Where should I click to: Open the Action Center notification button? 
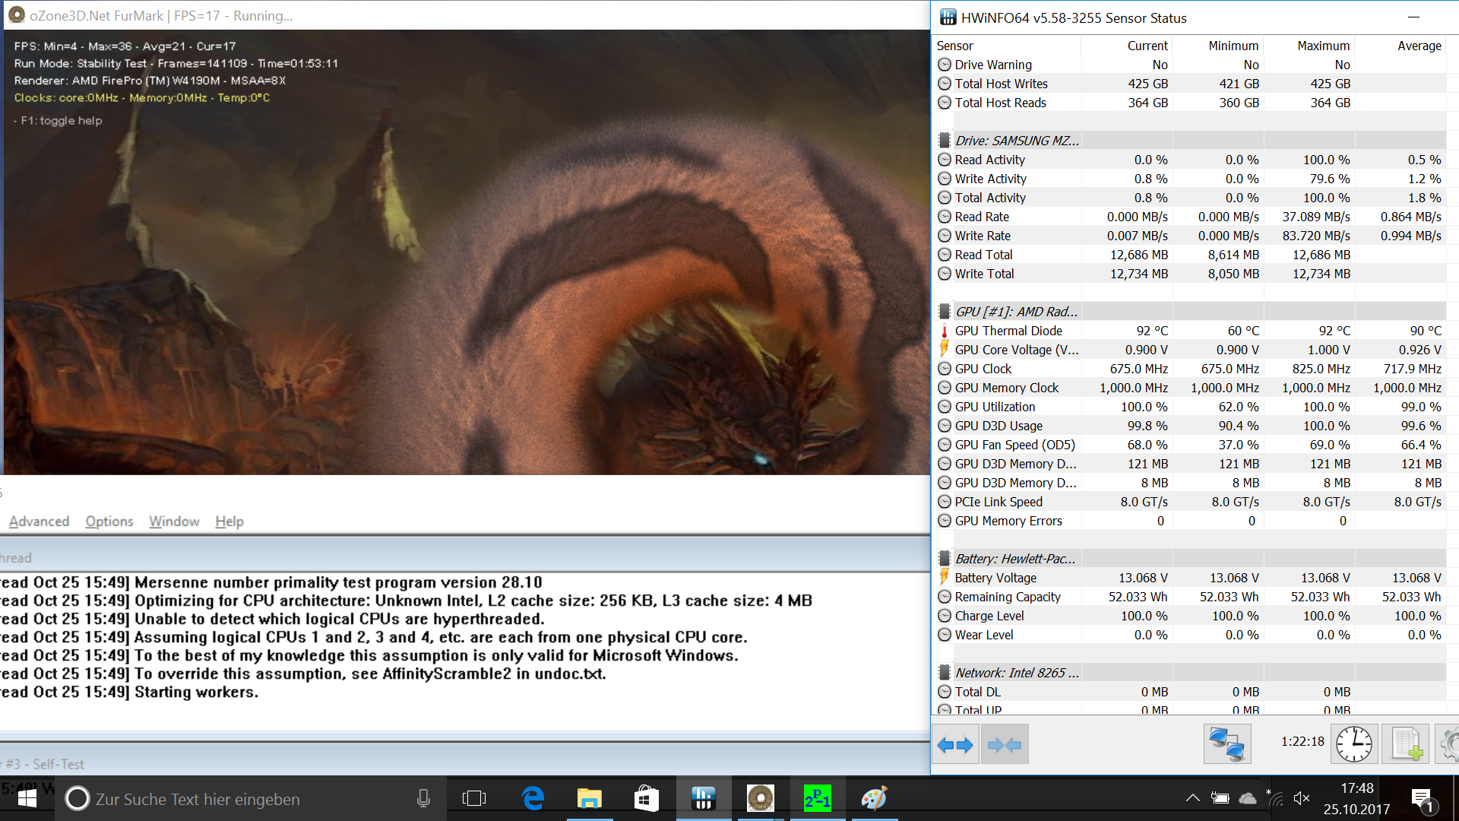(1422, 799)
